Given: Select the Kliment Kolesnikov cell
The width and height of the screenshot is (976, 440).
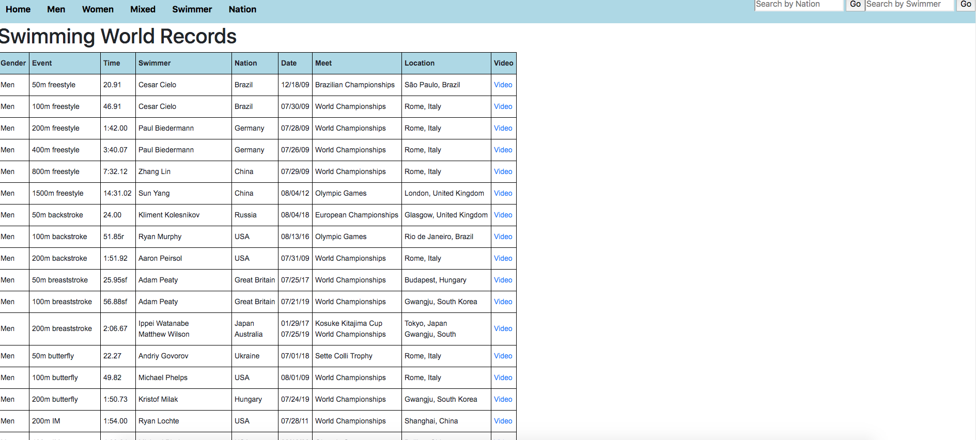Looking at the screenshot, I should click(183, 215).
